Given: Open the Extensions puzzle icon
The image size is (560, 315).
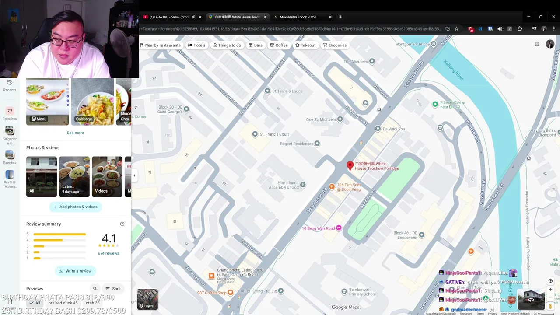Looking at the screenshot, I should pos(520,29).
